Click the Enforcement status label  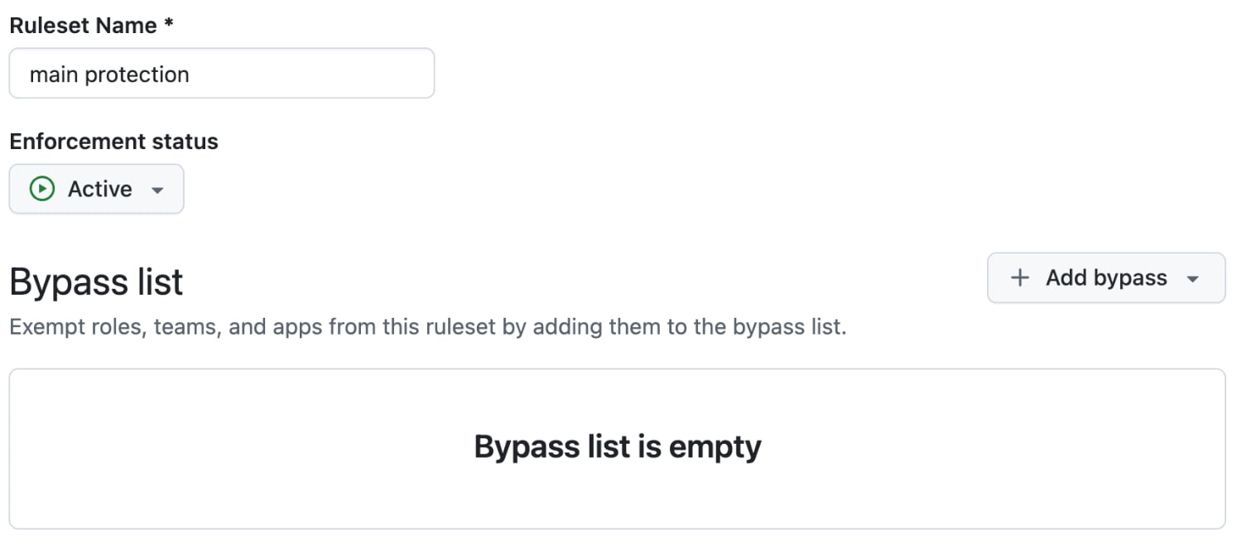[x=113, y=142]
